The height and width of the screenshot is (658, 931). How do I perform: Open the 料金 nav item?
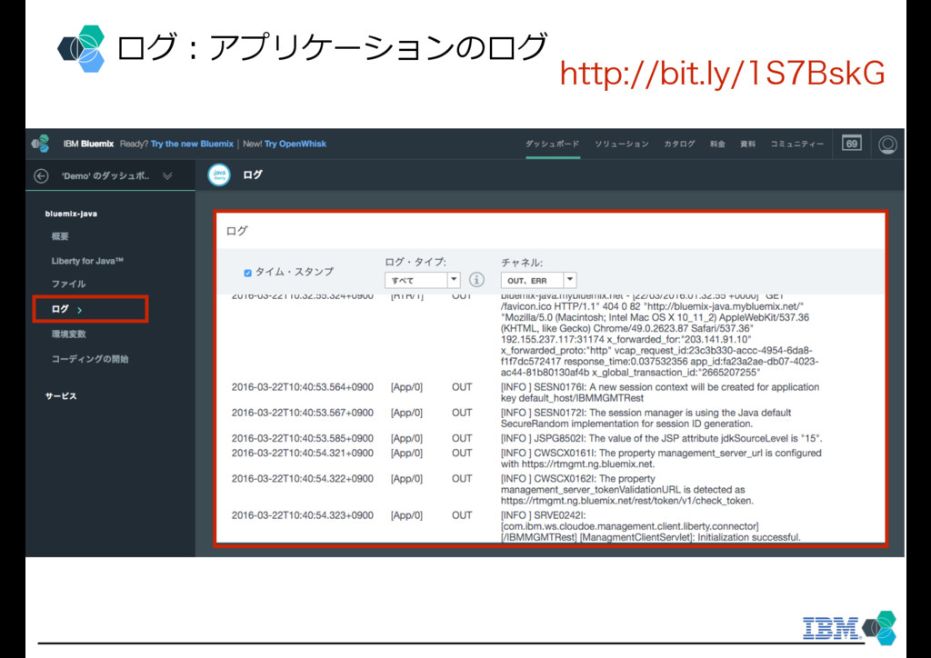click(717, 144)
